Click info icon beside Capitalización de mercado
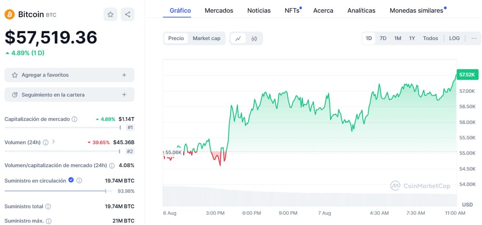 pyautogui.click(x=74, y=119)
